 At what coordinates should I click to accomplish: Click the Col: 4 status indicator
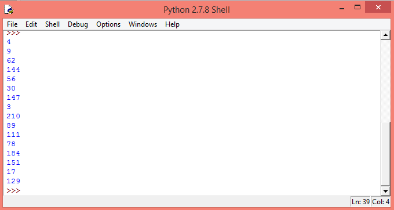(381, 202)
